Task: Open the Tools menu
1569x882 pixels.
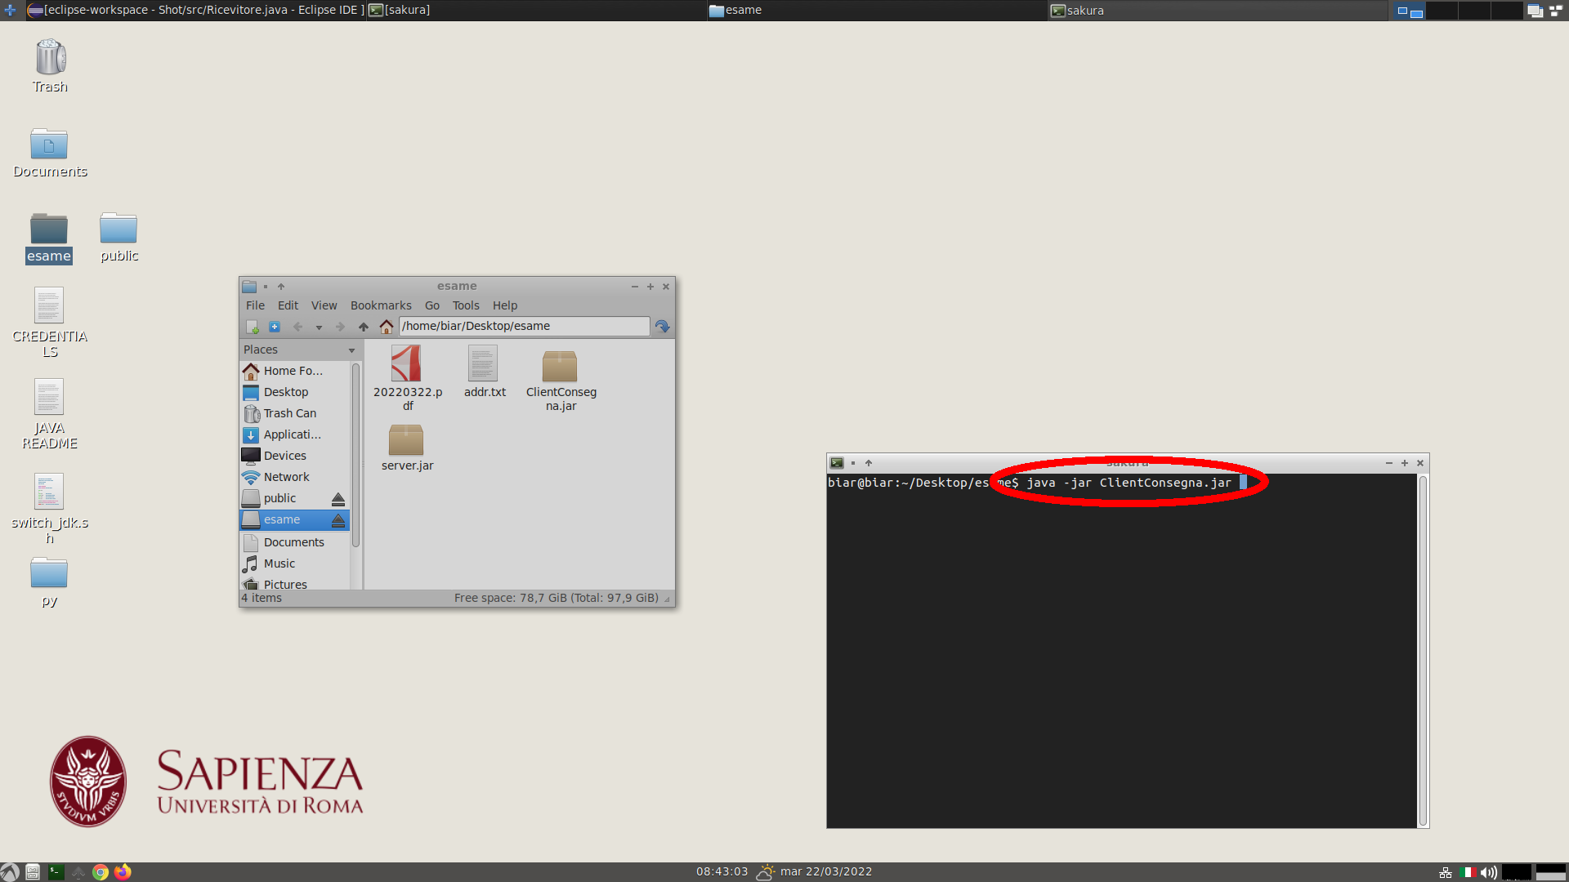Action: click(466, 305)
